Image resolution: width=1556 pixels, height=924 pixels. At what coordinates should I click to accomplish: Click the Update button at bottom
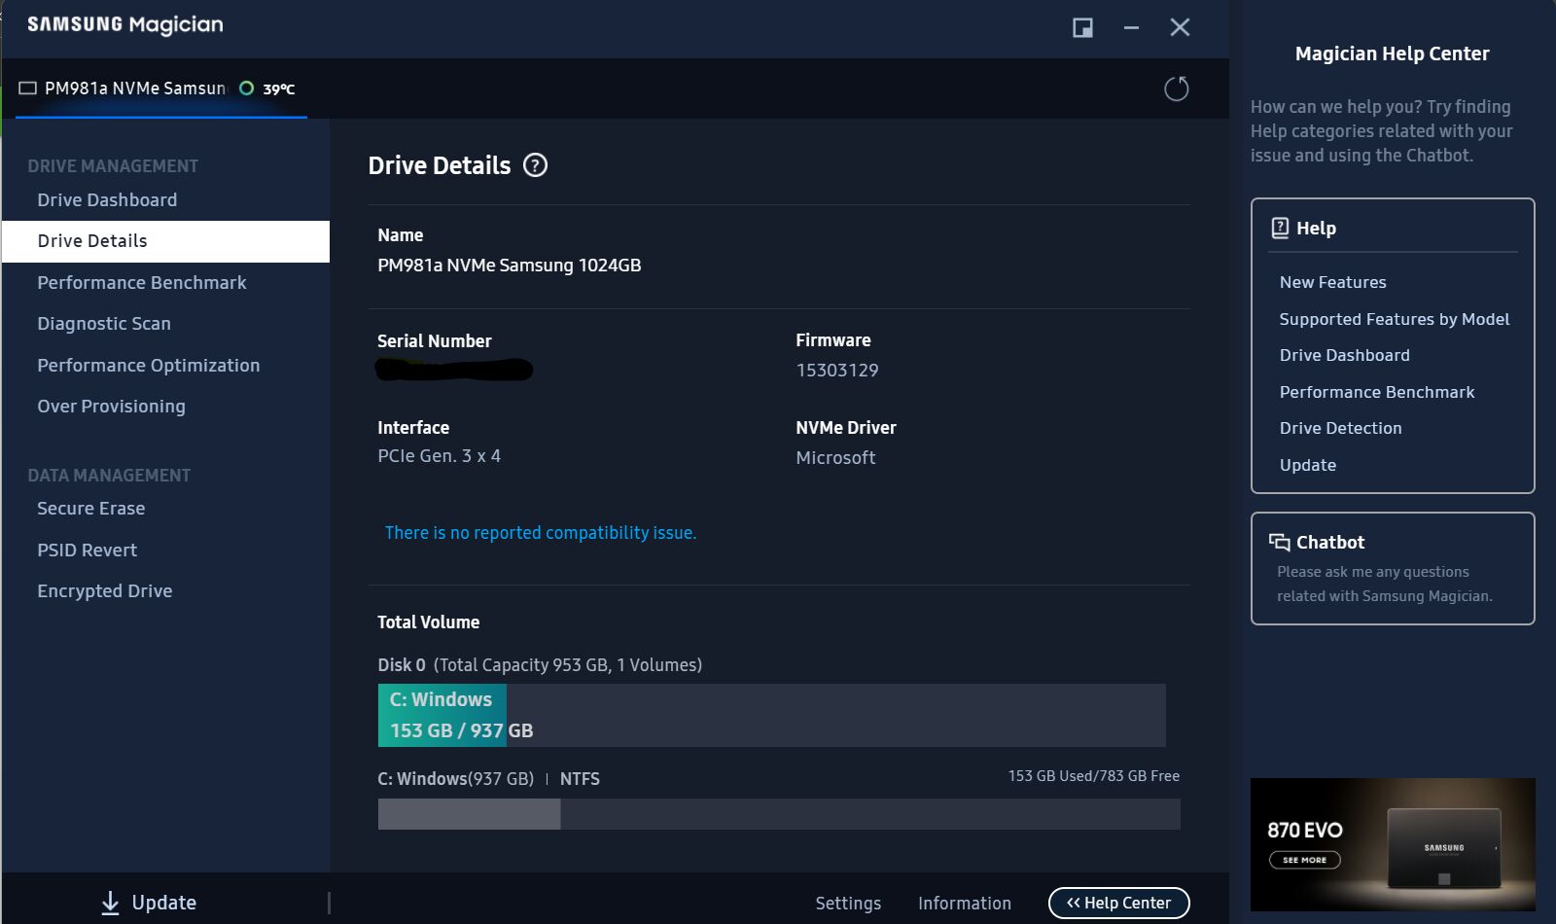[149, 903]
